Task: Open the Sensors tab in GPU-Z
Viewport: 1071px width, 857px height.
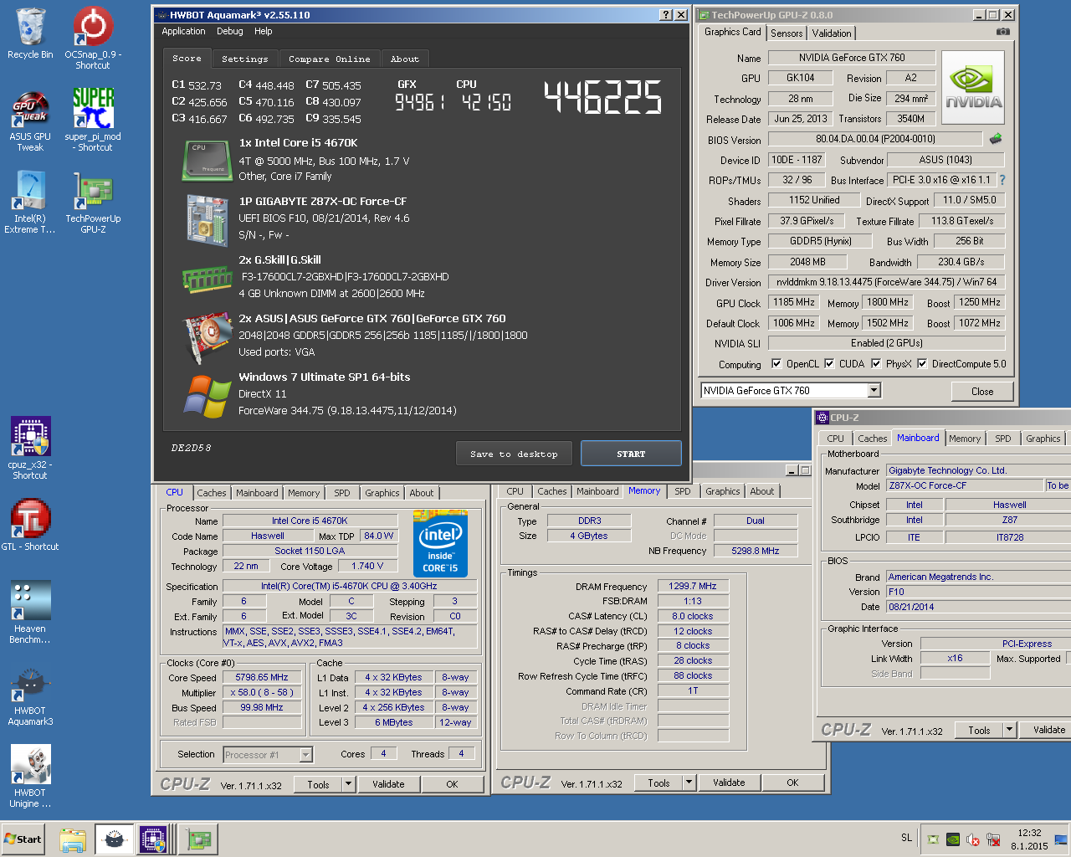Action: coord(787,33)
